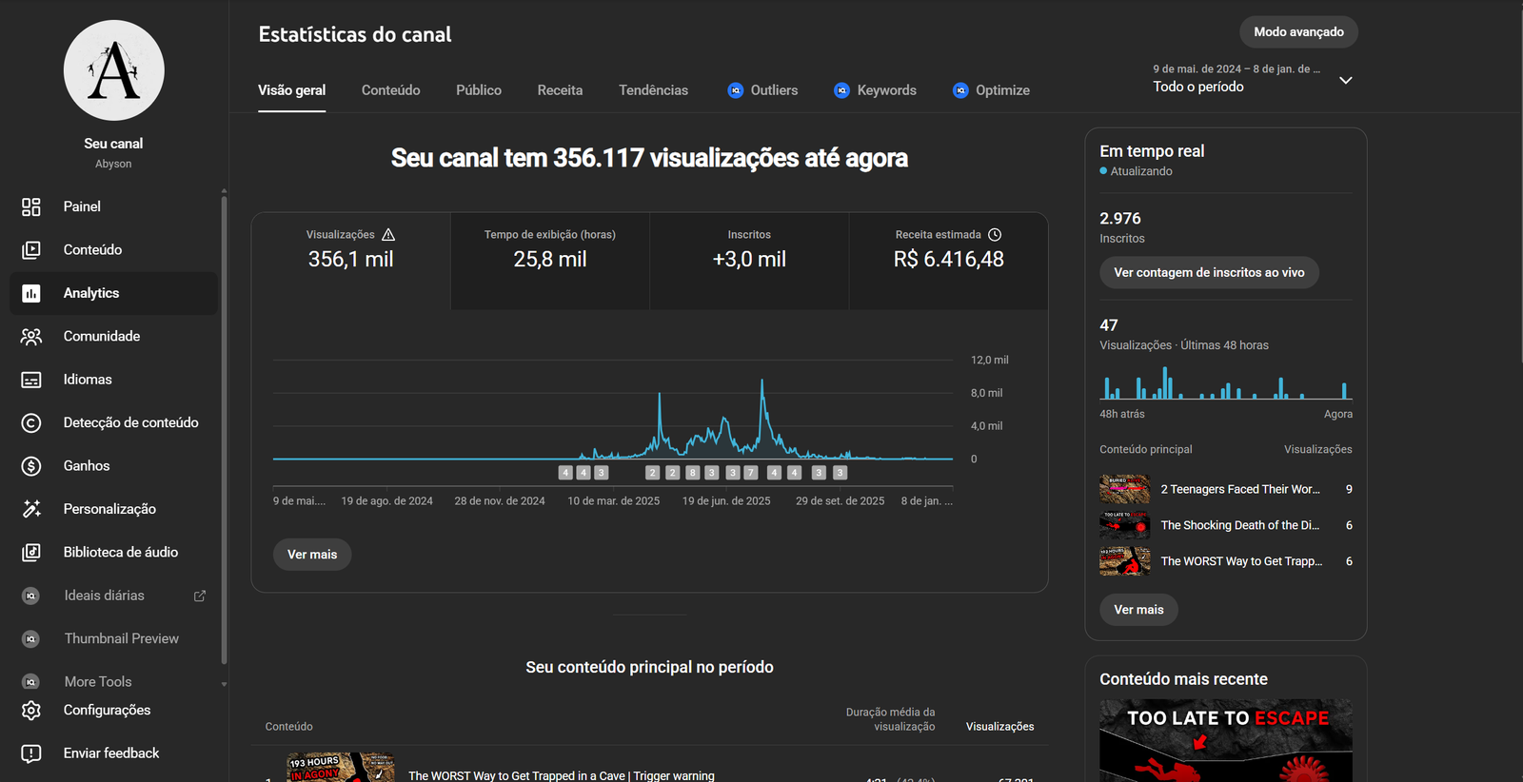The width and height of the screenshot is (1523, 782).
Task: Click the 2 Teenagers video thumbnail
Action: [x=1125, y=489]
